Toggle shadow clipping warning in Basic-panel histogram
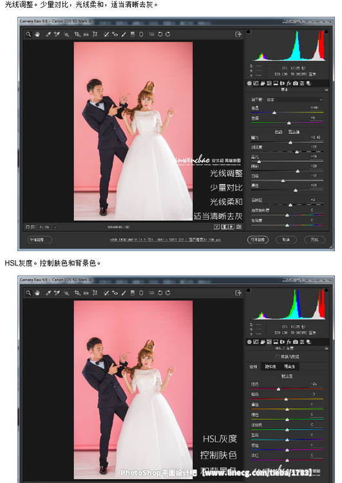The image size is (342, 483). pyautogui.click(x=249, y=32)
